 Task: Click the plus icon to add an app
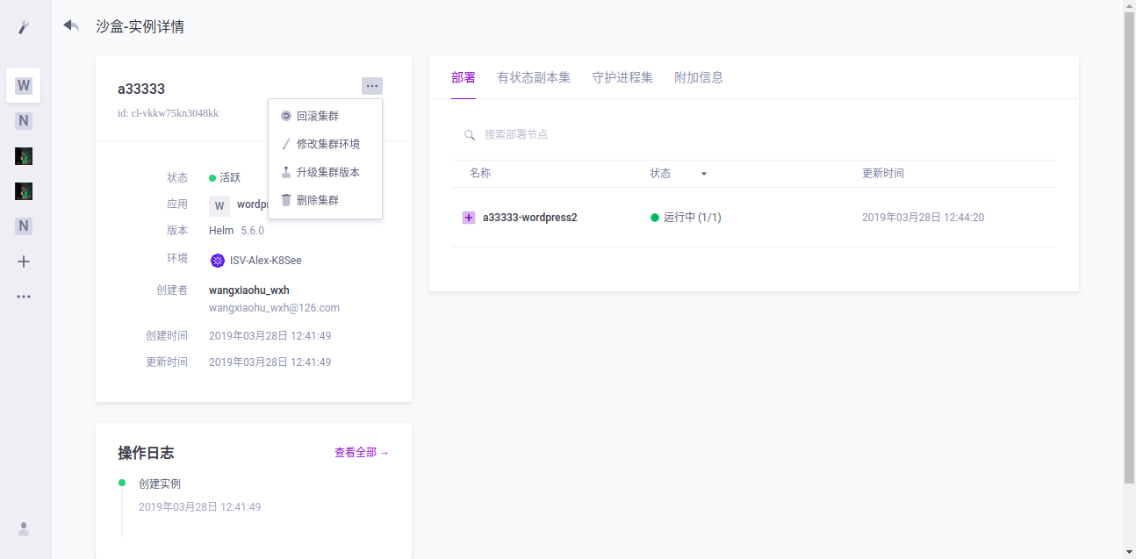[x=23, y=261]
